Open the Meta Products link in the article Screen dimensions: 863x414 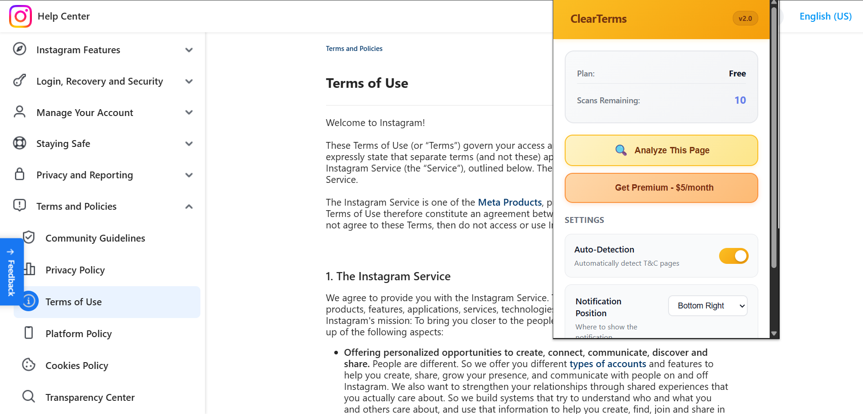pyautogui.click(x=509, y=202)
